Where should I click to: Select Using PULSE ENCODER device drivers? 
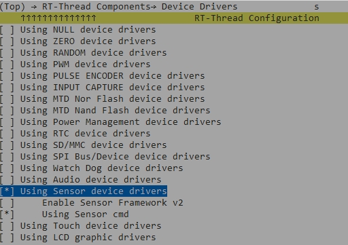click(x=103, y=76)
